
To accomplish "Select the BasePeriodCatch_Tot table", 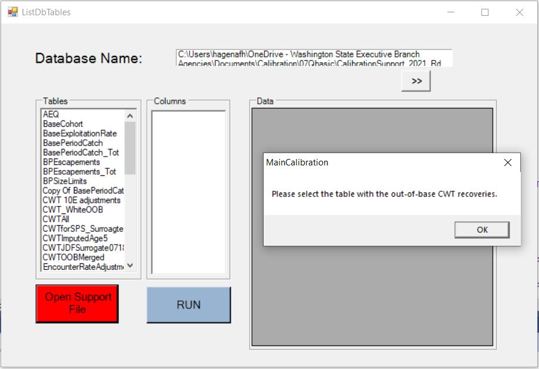I will coord(81,152).
